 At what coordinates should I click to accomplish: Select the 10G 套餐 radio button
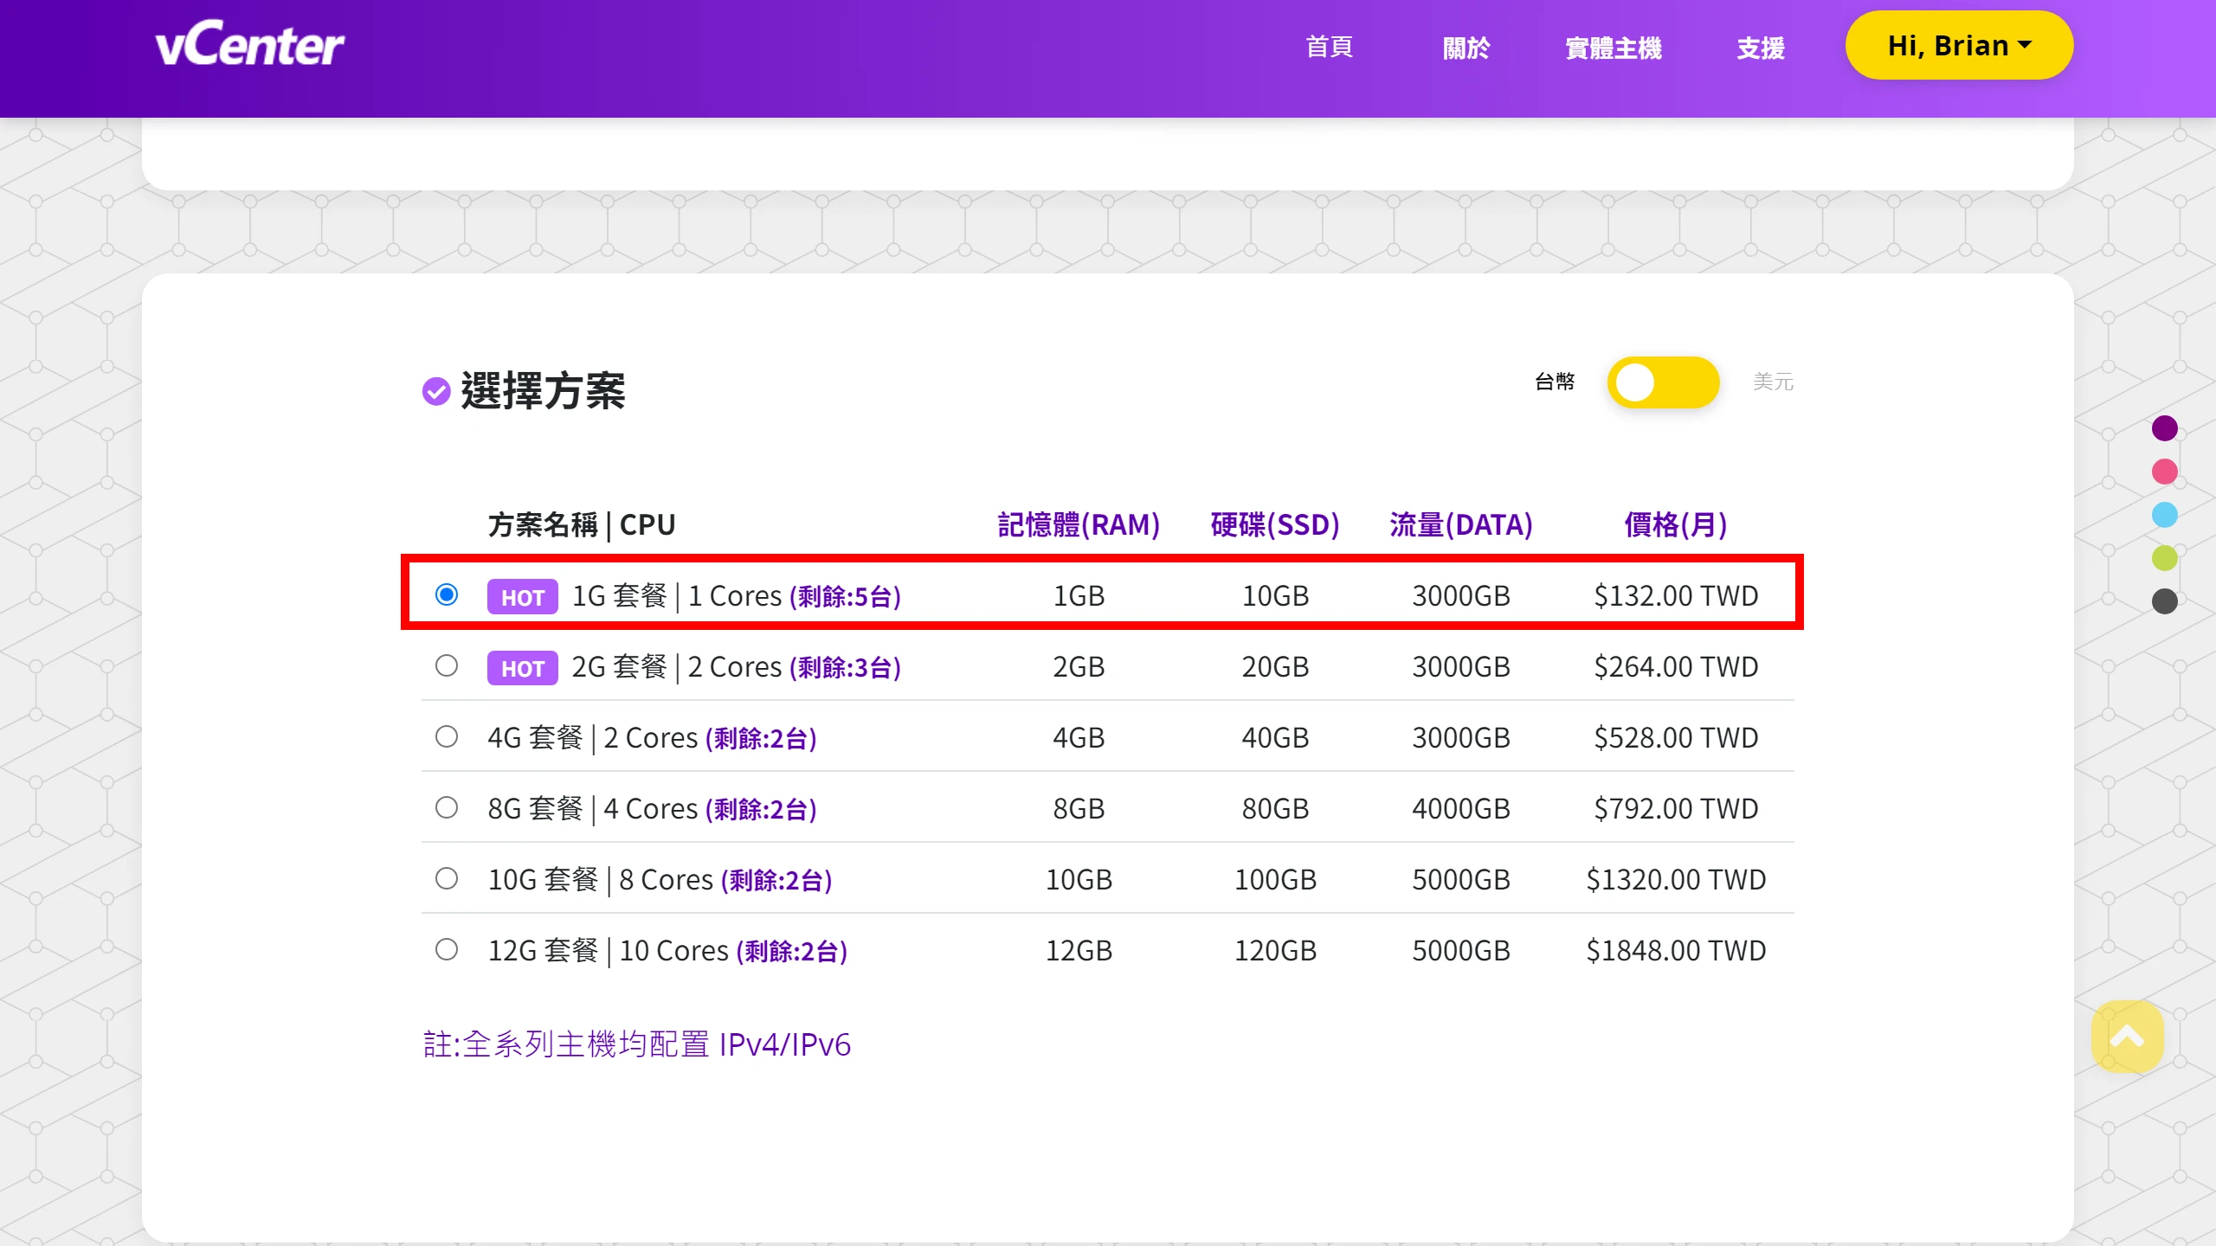[447, 878]
